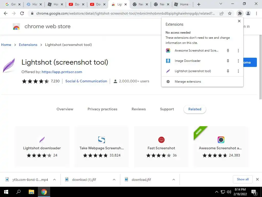Open Windows taskbar search
The height and width of the screenshot is (197, 262).
(x=18, y=192)
